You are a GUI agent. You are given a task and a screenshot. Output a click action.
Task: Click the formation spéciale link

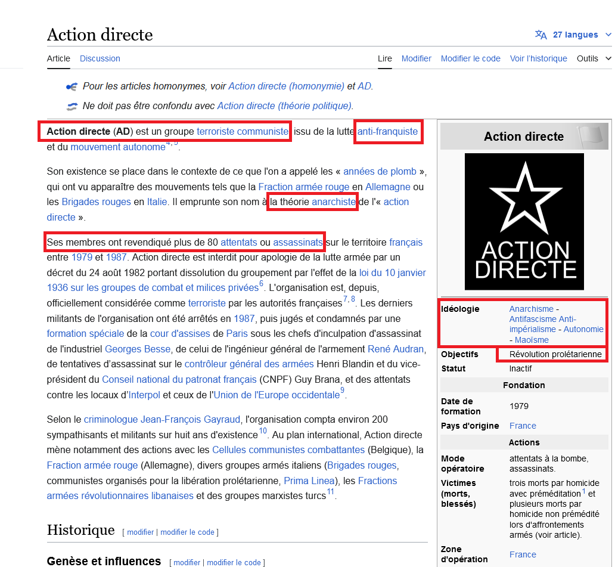(85, 333)
